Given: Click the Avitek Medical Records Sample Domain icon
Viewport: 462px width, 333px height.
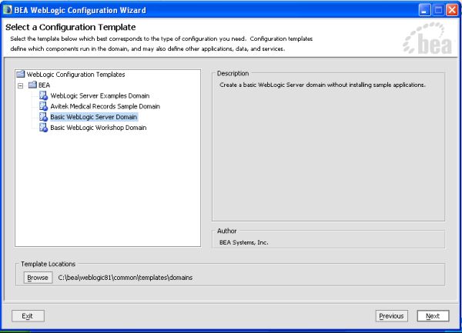Looking at the screenshot, I should click(x=43, y=106).
